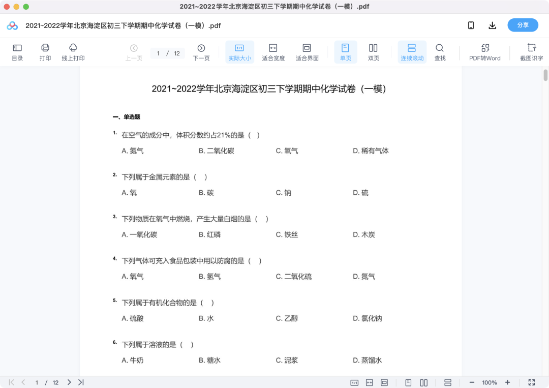Click the document title heading text
Screen dimensions: 549x388
tap(268, 89)
